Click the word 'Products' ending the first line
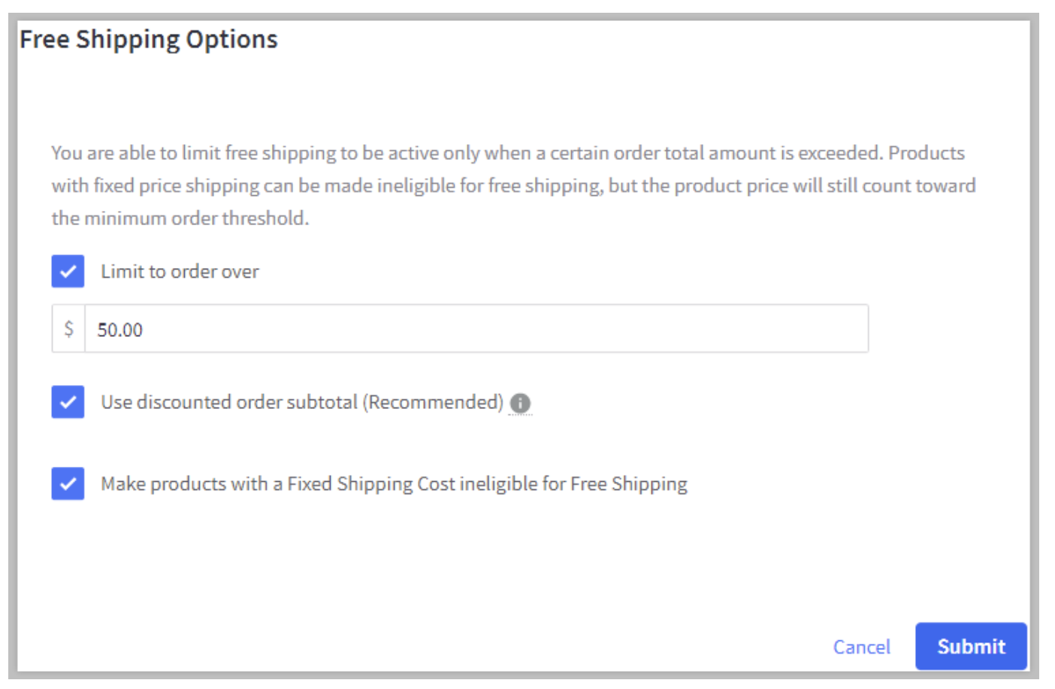Viewport: 1055px width, 689px height. point(927,153)
